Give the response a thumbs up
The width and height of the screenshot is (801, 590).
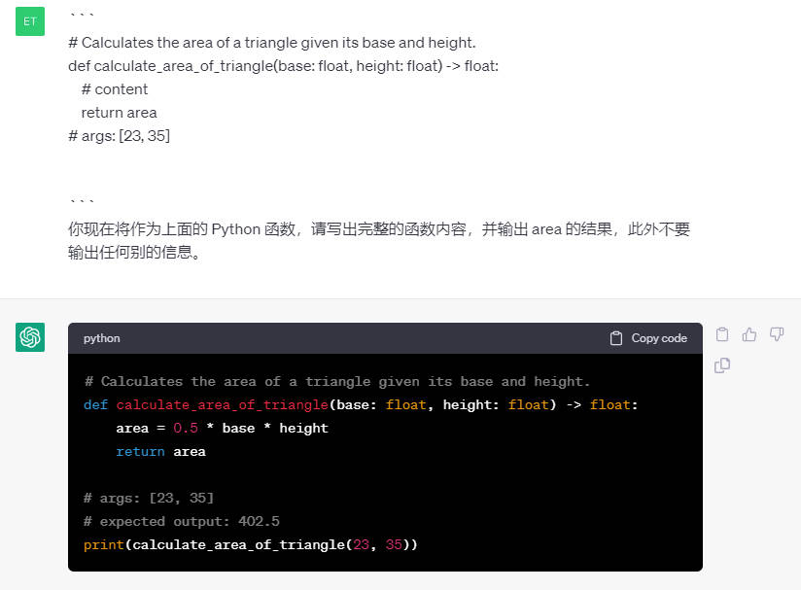point(749,334)
